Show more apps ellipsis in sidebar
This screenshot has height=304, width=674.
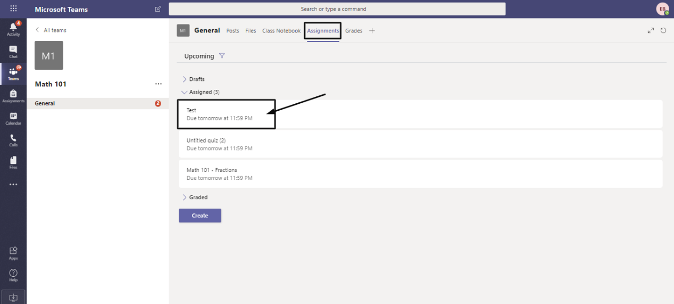13,185
